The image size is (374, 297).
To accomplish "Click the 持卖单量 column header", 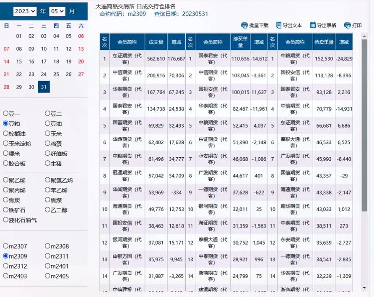I will pyautogui.click(x=324, y=42).
